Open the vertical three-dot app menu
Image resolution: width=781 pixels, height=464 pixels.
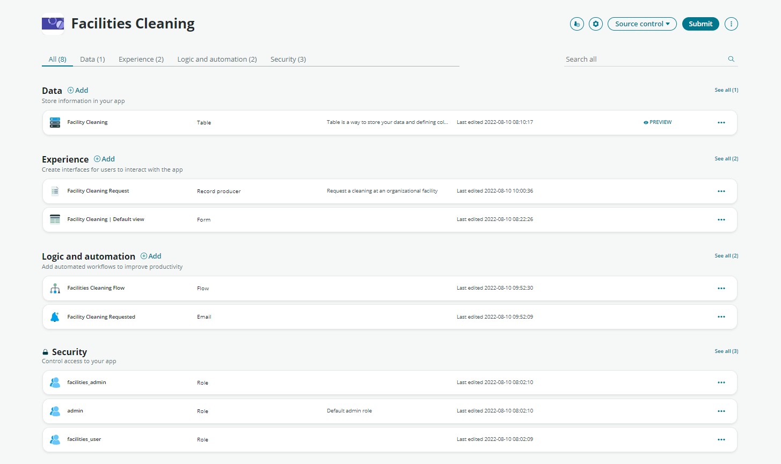(x=731, y=24)
